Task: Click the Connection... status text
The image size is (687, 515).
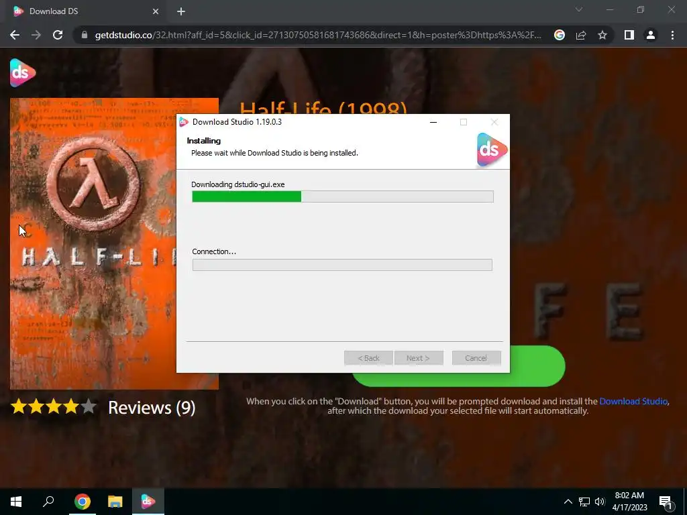Action: coord(214,251)
